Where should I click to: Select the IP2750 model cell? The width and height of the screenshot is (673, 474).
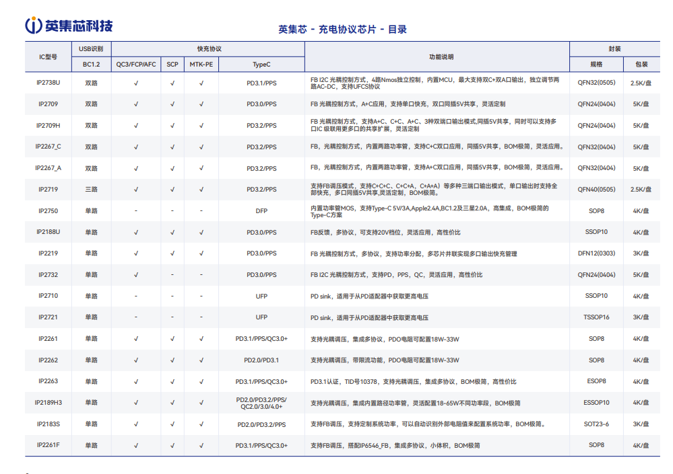pos(48,210)
